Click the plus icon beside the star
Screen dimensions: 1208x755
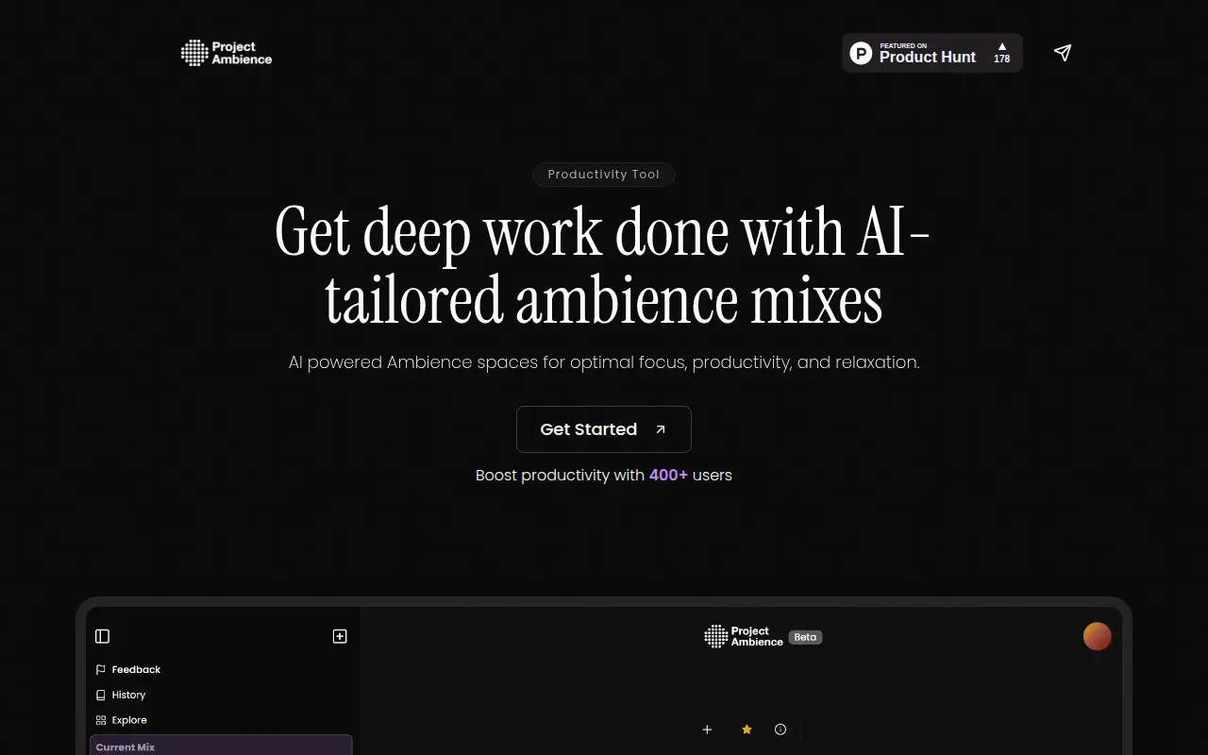pyautogui.click(x=707, y=730)
